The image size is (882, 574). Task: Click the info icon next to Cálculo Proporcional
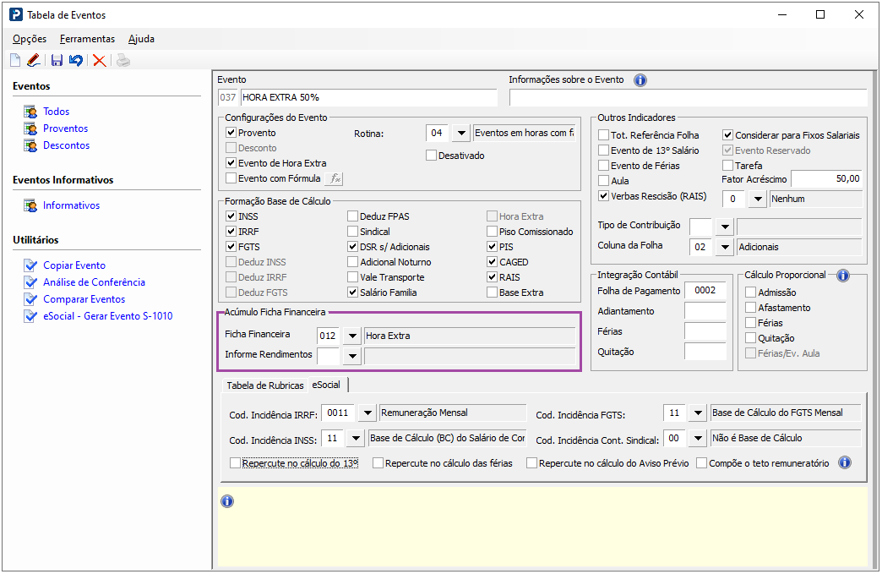pos(842,276)
